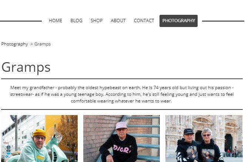
Task: Click the large Gramps page heading
Action: (x=26, y=67)
